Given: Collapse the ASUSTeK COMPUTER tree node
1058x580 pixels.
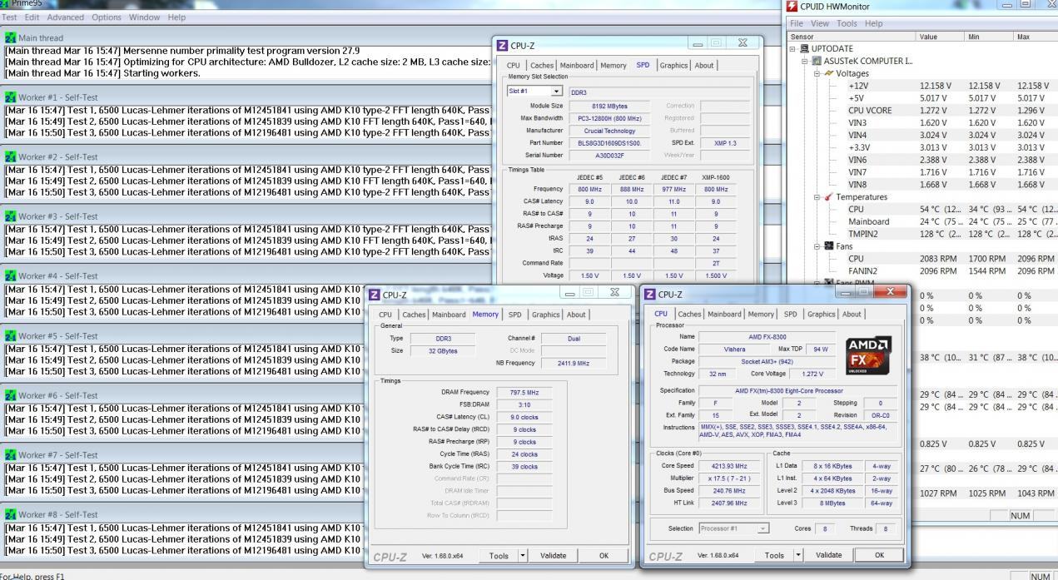Looking at the screenshot, I should [x=806, y=62].
